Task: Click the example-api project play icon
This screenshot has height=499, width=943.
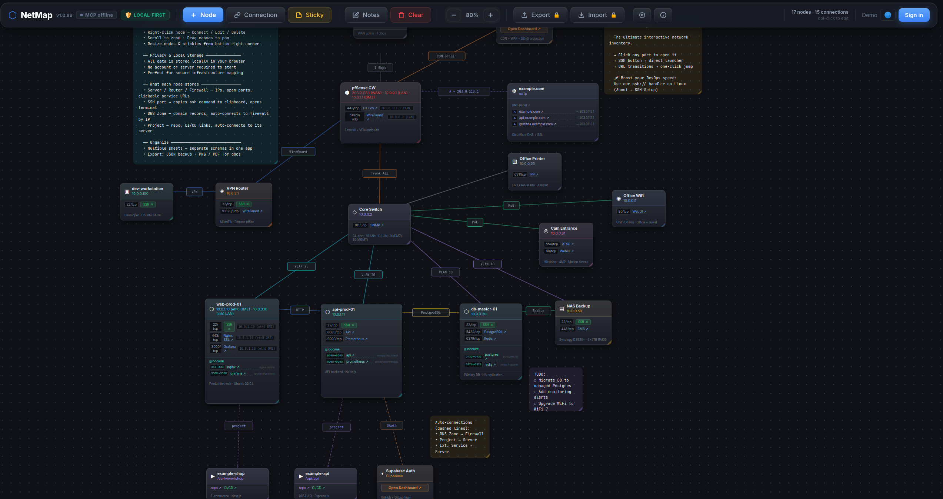Action: coord(301,476)
